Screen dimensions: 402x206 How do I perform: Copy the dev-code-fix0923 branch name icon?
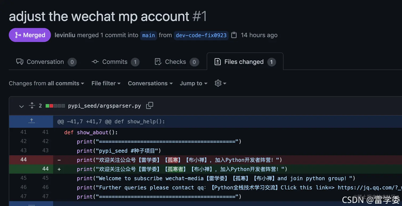[x=234, y=35]
